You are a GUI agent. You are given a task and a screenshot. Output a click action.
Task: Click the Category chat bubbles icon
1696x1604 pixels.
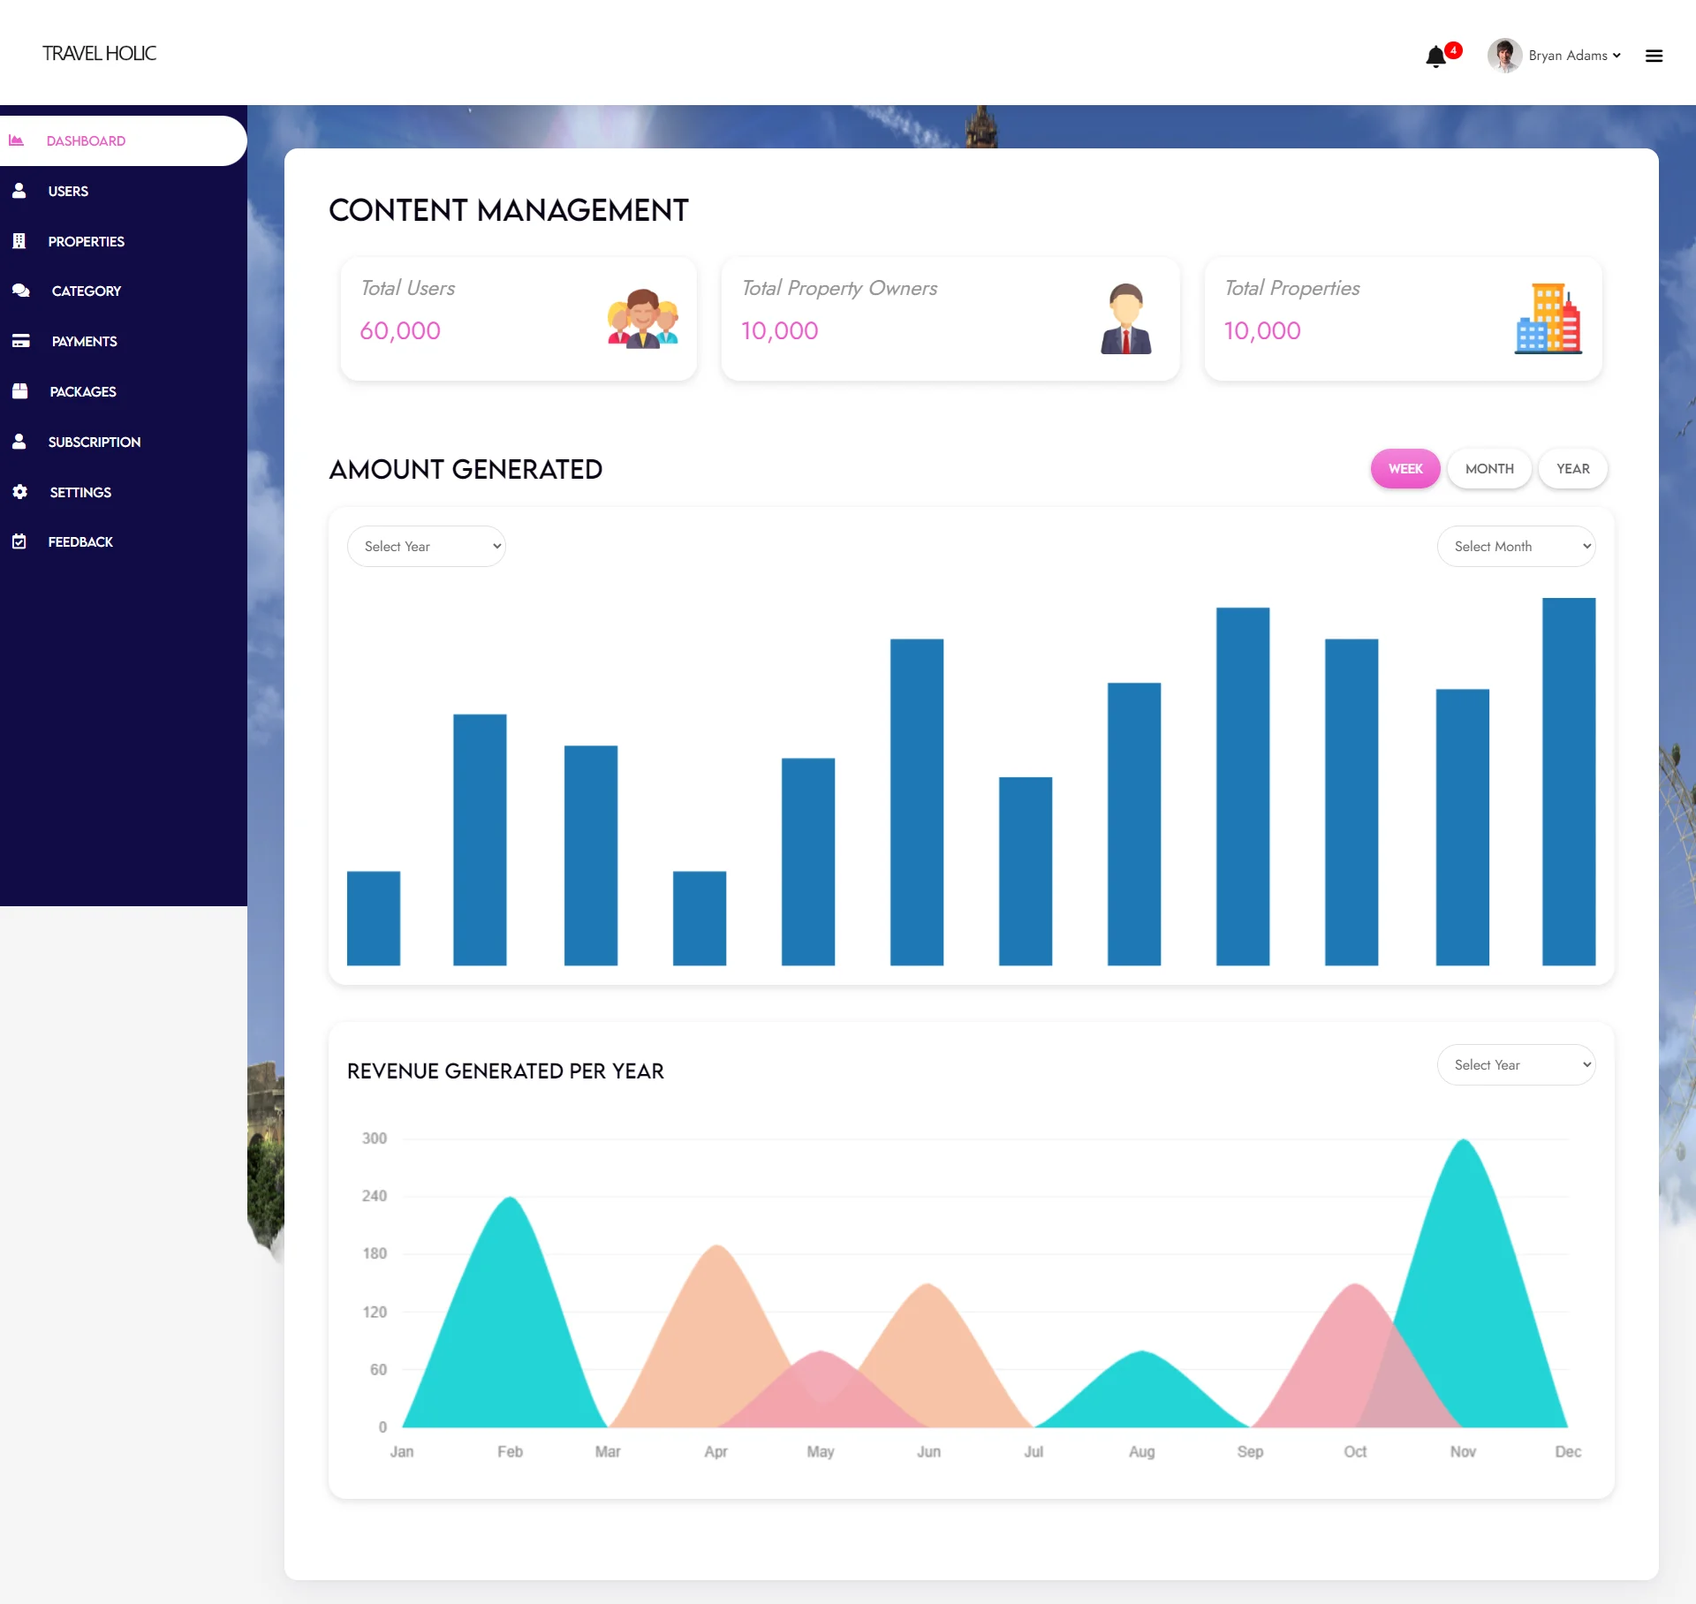click(21, 291)
